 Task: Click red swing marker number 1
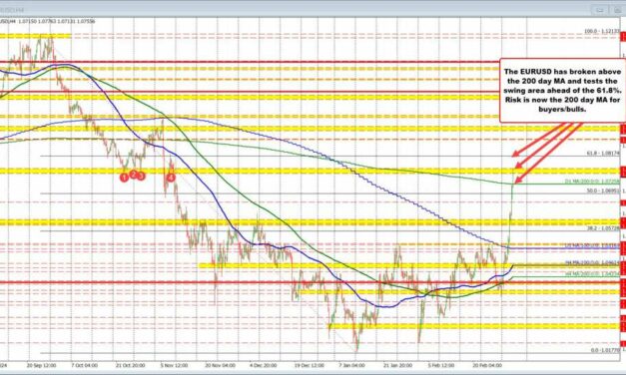[x=124, y=178]
